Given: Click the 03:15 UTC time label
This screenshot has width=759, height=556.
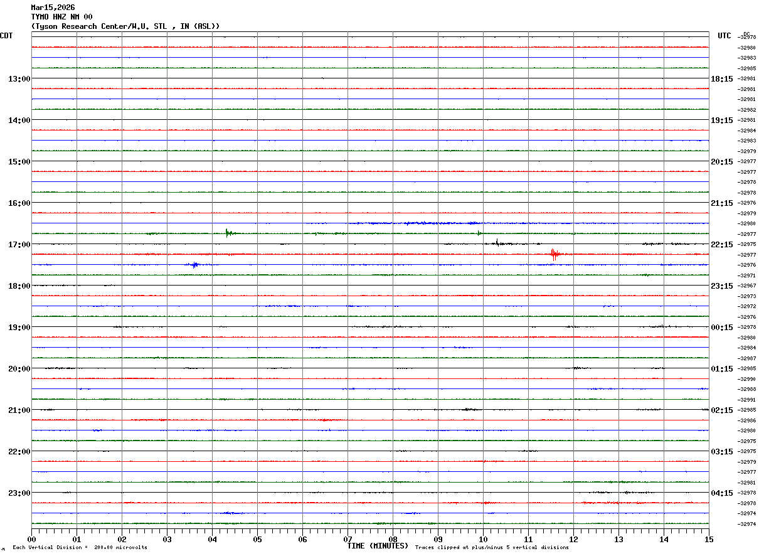Looking at the screenshot, I should click(x=722, y=451).
